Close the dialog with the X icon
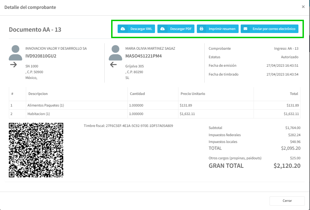 tap(303, 7)
